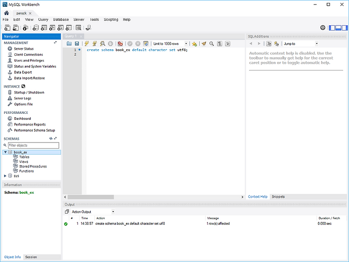
Task: Create new function toolbar icon
Action: pyautogui.click(x=68, y=28)
